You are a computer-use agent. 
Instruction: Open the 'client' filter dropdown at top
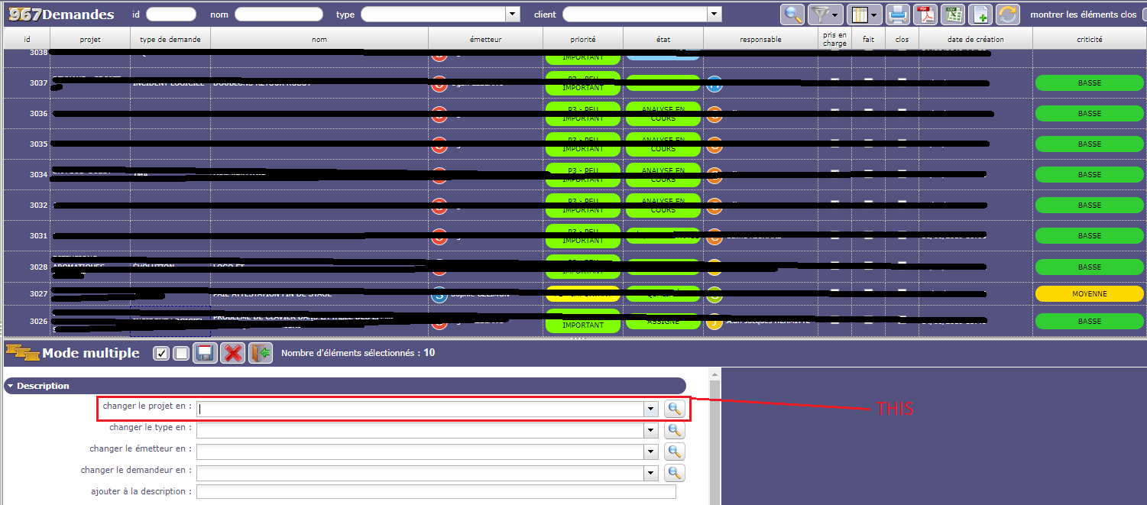tap(714, 15)
